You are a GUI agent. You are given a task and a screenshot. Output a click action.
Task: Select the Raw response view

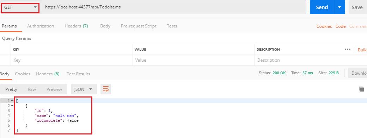pyautogui.click(x=32, y=89)
